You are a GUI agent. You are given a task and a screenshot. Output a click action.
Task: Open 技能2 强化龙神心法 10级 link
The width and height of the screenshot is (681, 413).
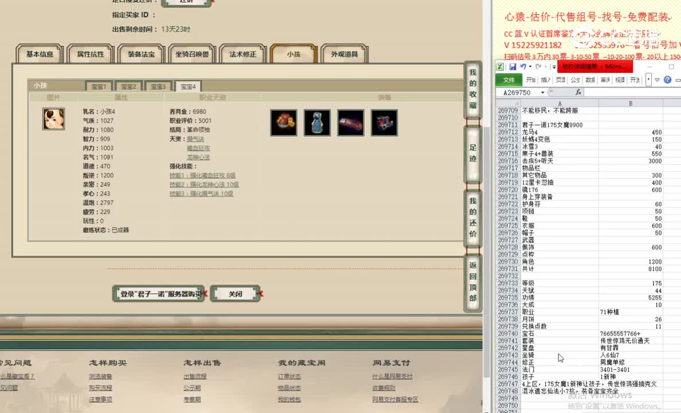pos(204,185)
